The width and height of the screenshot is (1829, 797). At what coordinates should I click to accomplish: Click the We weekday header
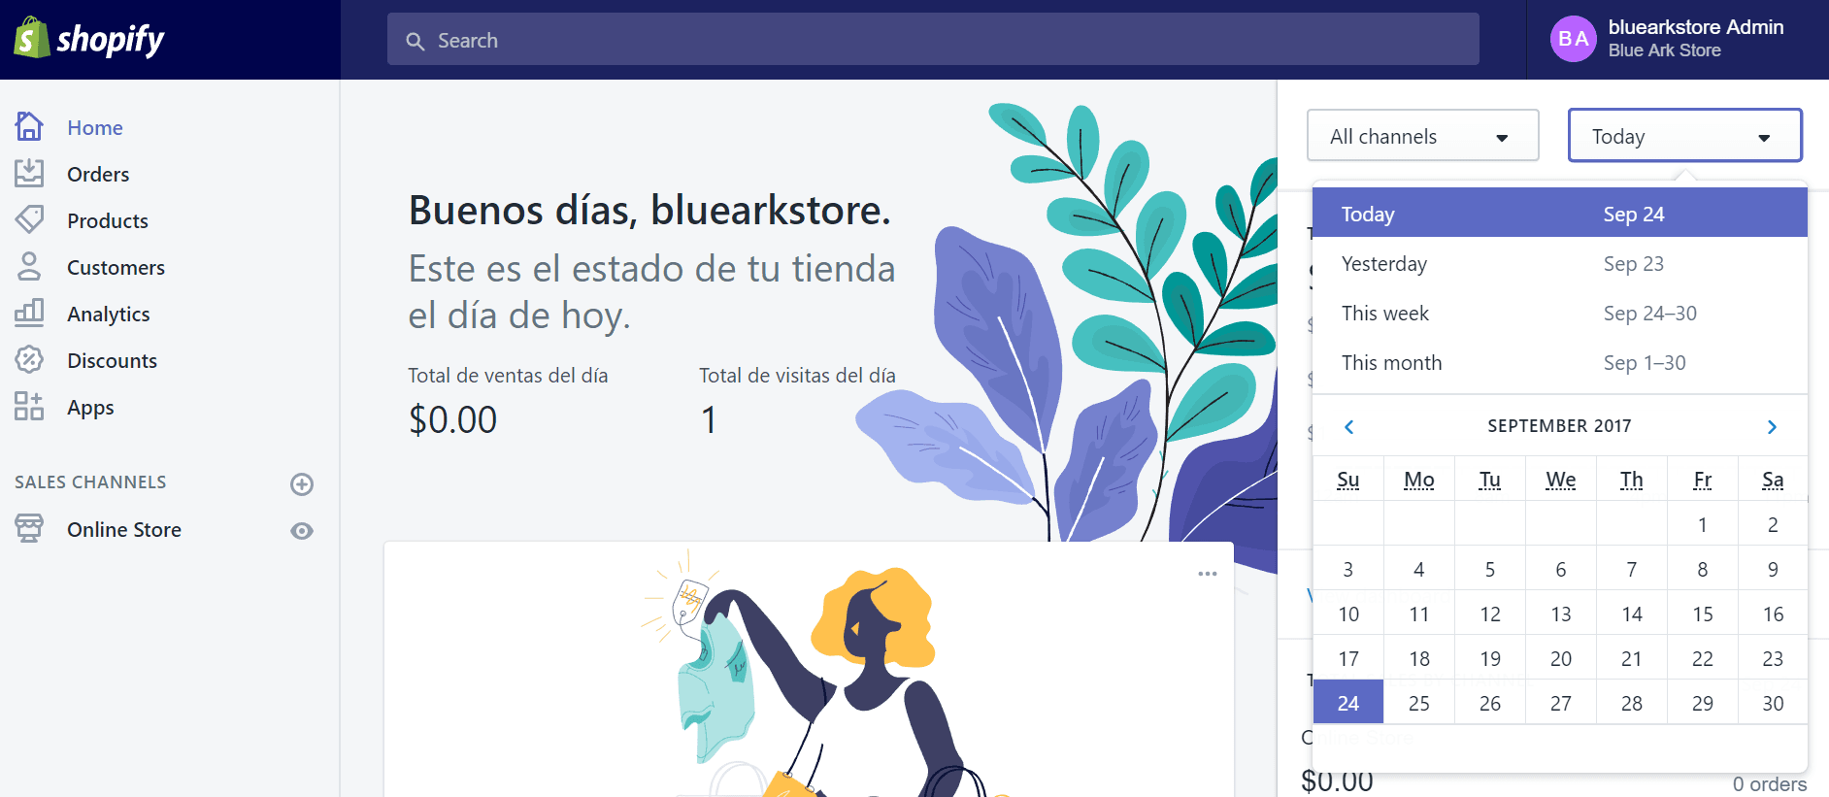pyautogui.click(x=1561, y=480)
